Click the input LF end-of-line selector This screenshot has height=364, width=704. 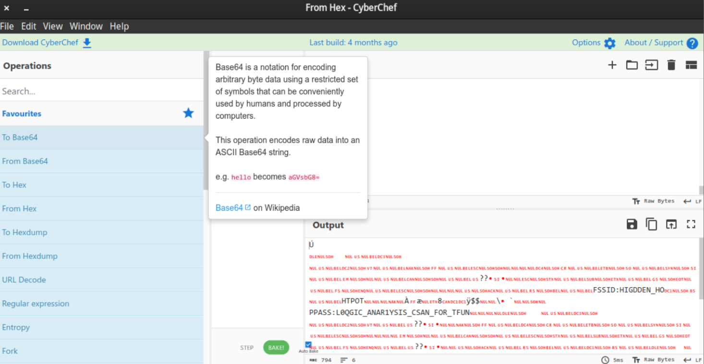click(692, 201)
